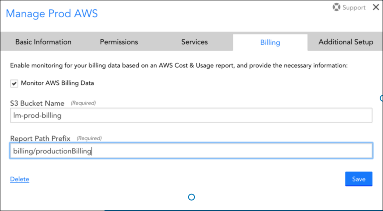
Task: Go to the Services tab
Action: point(194,42)
